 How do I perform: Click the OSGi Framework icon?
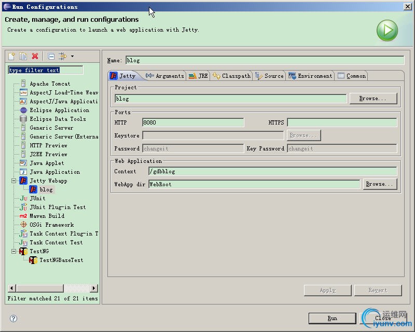click(23, 225)
